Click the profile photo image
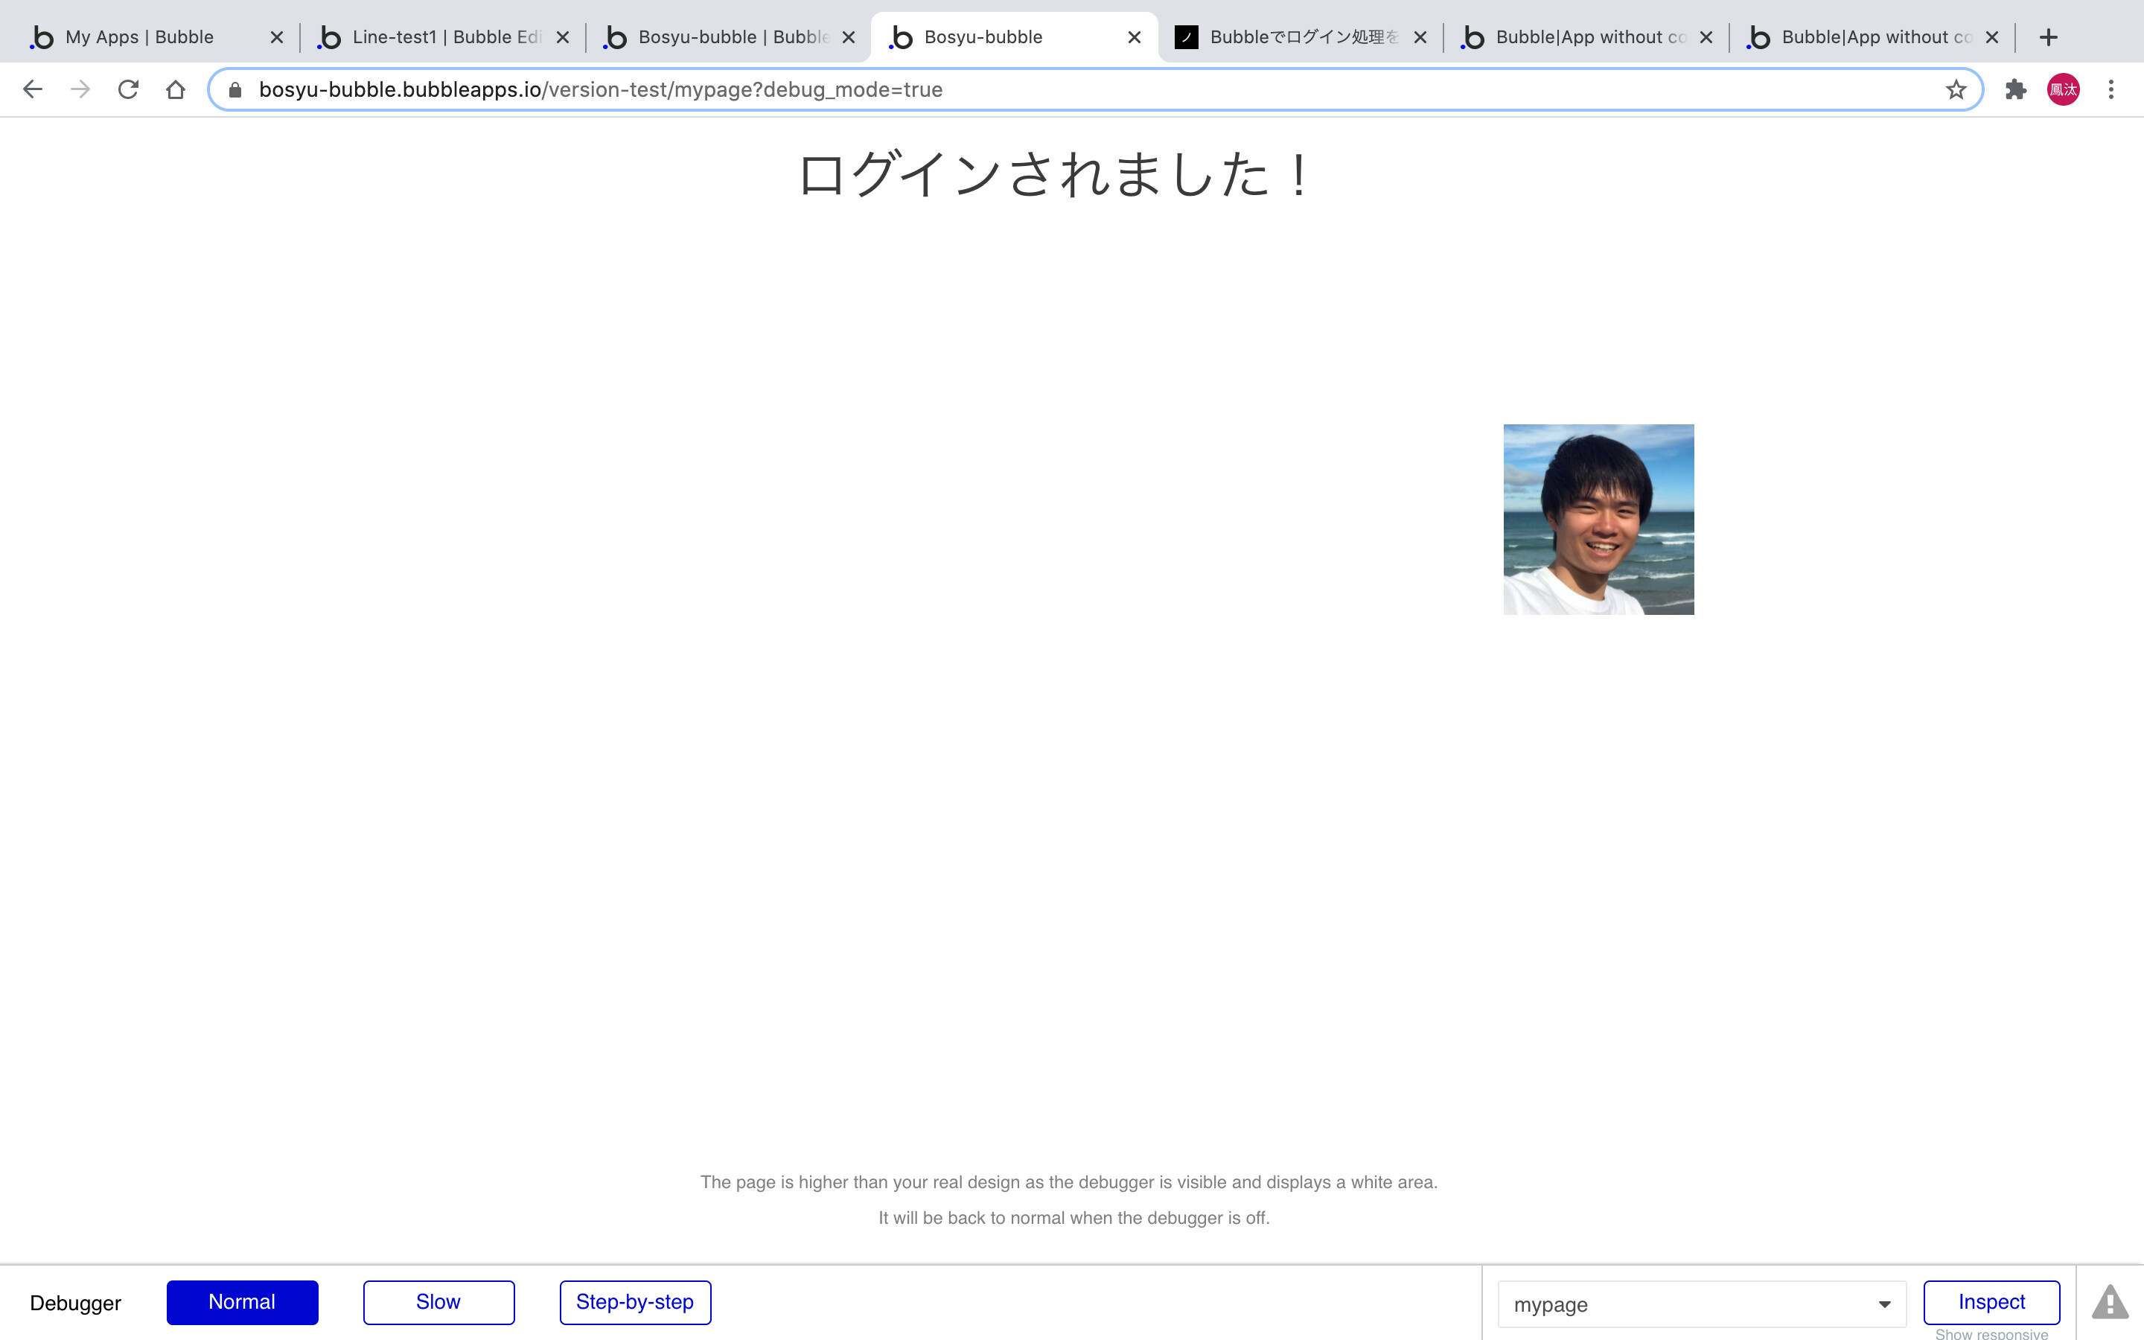Image resolution: width=2144 pixels, height=1340 pixels. coord(1598,520)
